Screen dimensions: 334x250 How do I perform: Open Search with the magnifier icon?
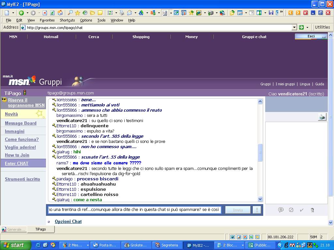[70, 13]
